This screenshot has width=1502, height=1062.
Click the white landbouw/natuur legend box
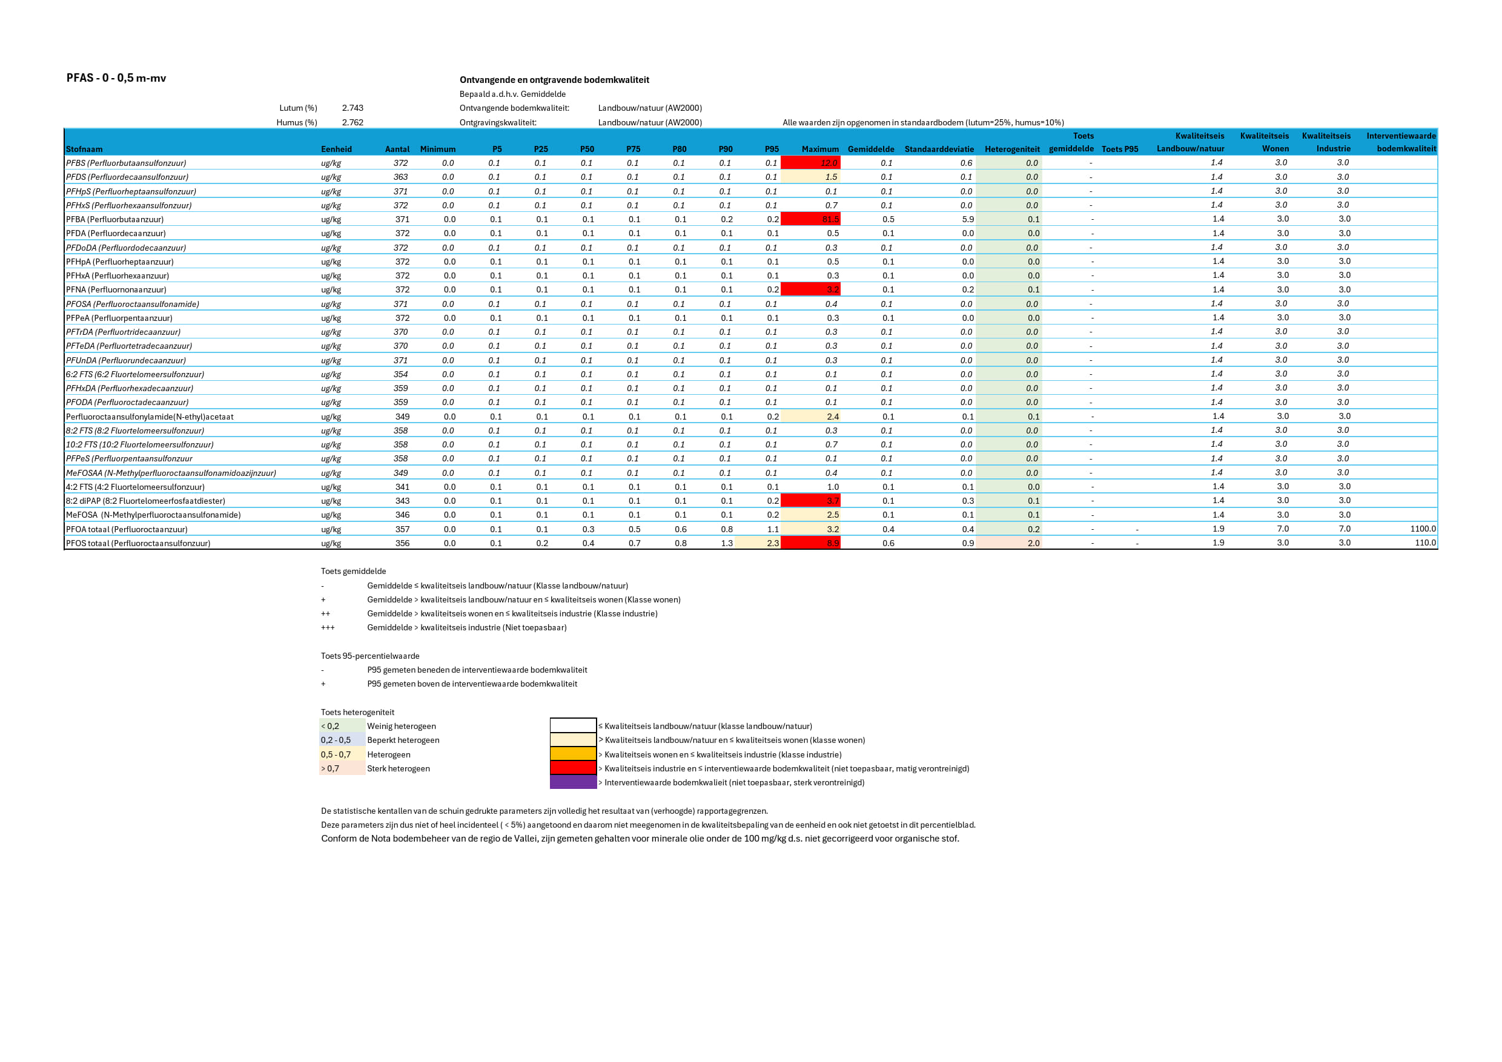573,726
